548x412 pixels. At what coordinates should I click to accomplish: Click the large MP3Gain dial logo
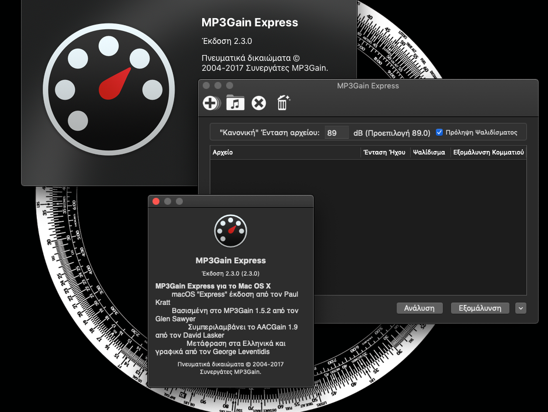pyautogui.click(x=109, y=90)
